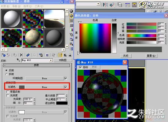Viewport: 168px width, 122px height.
Task: Click the 关闭 button in color selector
Action: click(126, 56)
